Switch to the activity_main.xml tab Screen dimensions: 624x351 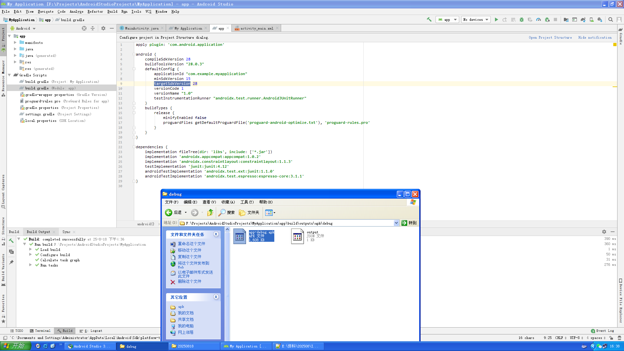tap(257, 28)
